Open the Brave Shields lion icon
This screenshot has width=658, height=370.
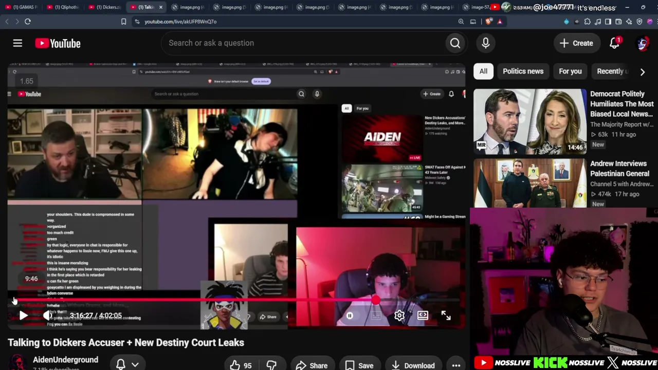click(x=488, y=22)
